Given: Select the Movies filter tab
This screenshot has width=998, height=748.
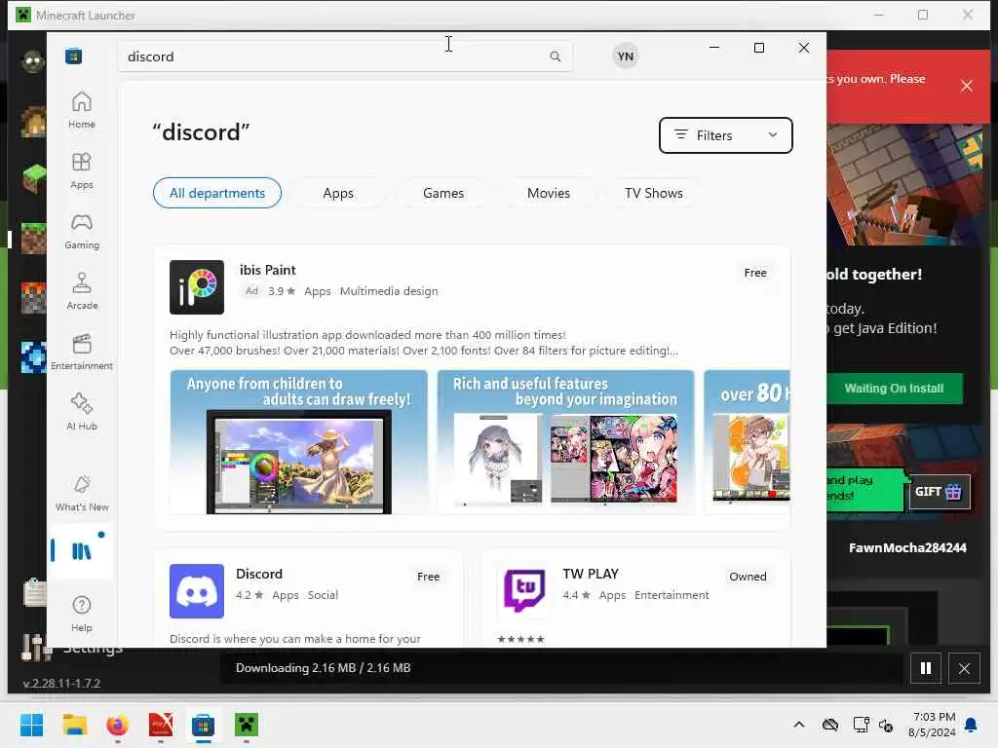Looking at the screenshot, I should point(548,193).
